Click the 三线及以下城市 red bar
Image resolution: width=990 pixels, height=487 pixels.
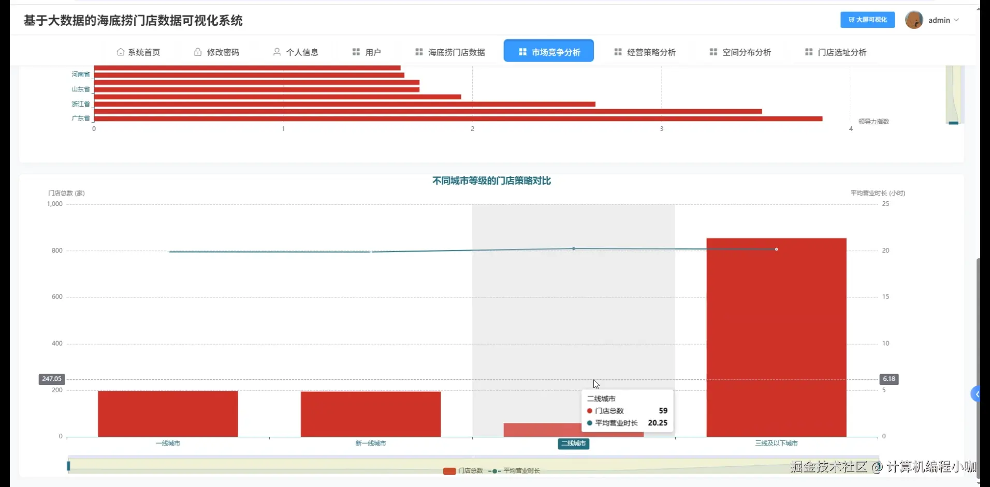pos(776,337)
